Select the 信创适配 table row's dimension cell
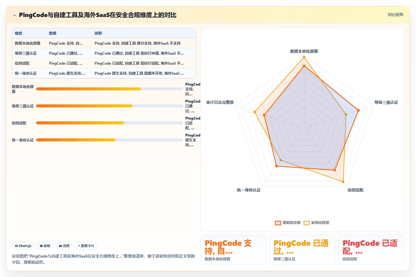Screen dimensions: 416x277 (x=22, y=63)
